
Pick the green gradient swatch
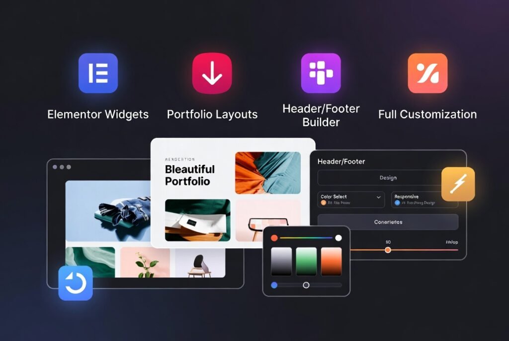[306, 262]
